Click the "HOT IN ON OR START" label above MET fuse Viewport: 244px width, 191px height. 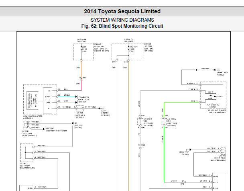(x=81, y=40)
